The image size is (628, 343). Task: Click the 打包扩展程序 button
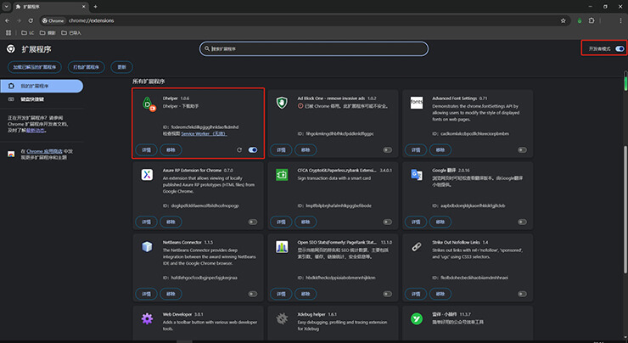[86, 67]
